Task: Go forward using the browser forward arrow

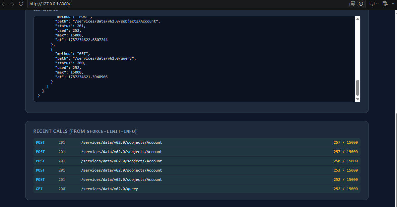Action: [x=12, y=4]
